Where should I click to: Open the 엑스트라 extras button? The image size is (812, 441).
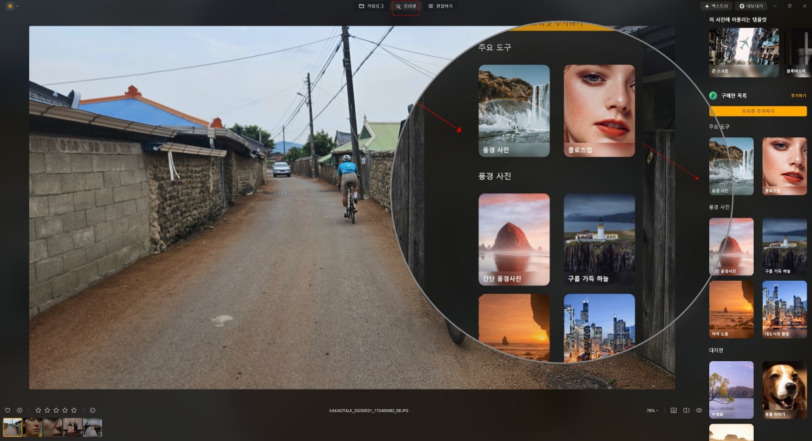click(716, 6)
